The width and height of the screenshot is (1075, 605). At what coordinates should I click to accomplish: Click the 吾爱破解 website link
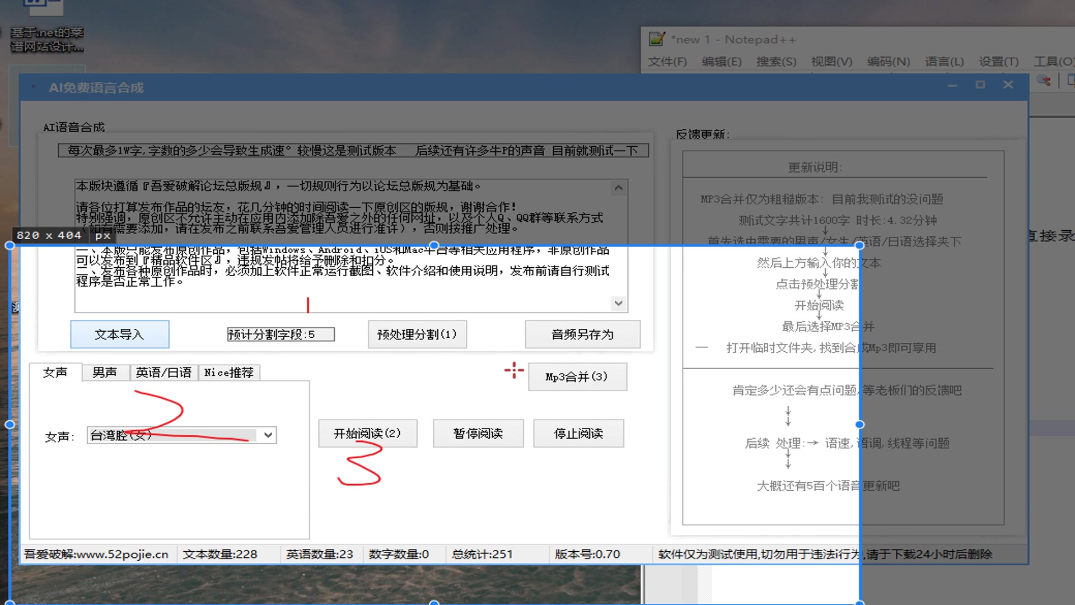[104, 554]
